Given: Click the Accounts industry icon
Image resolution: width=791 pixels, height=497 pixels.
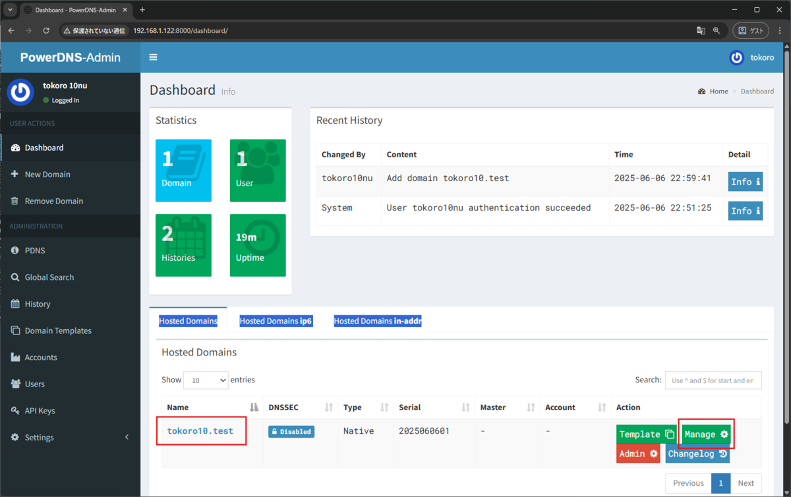Looking at the screenshot, I should coord(16,357).
